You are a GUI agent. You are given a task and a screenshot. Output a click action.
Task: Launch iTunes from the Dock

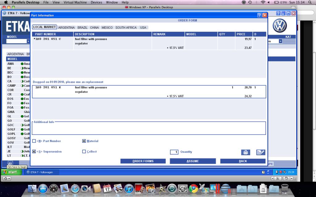point(129,189)
